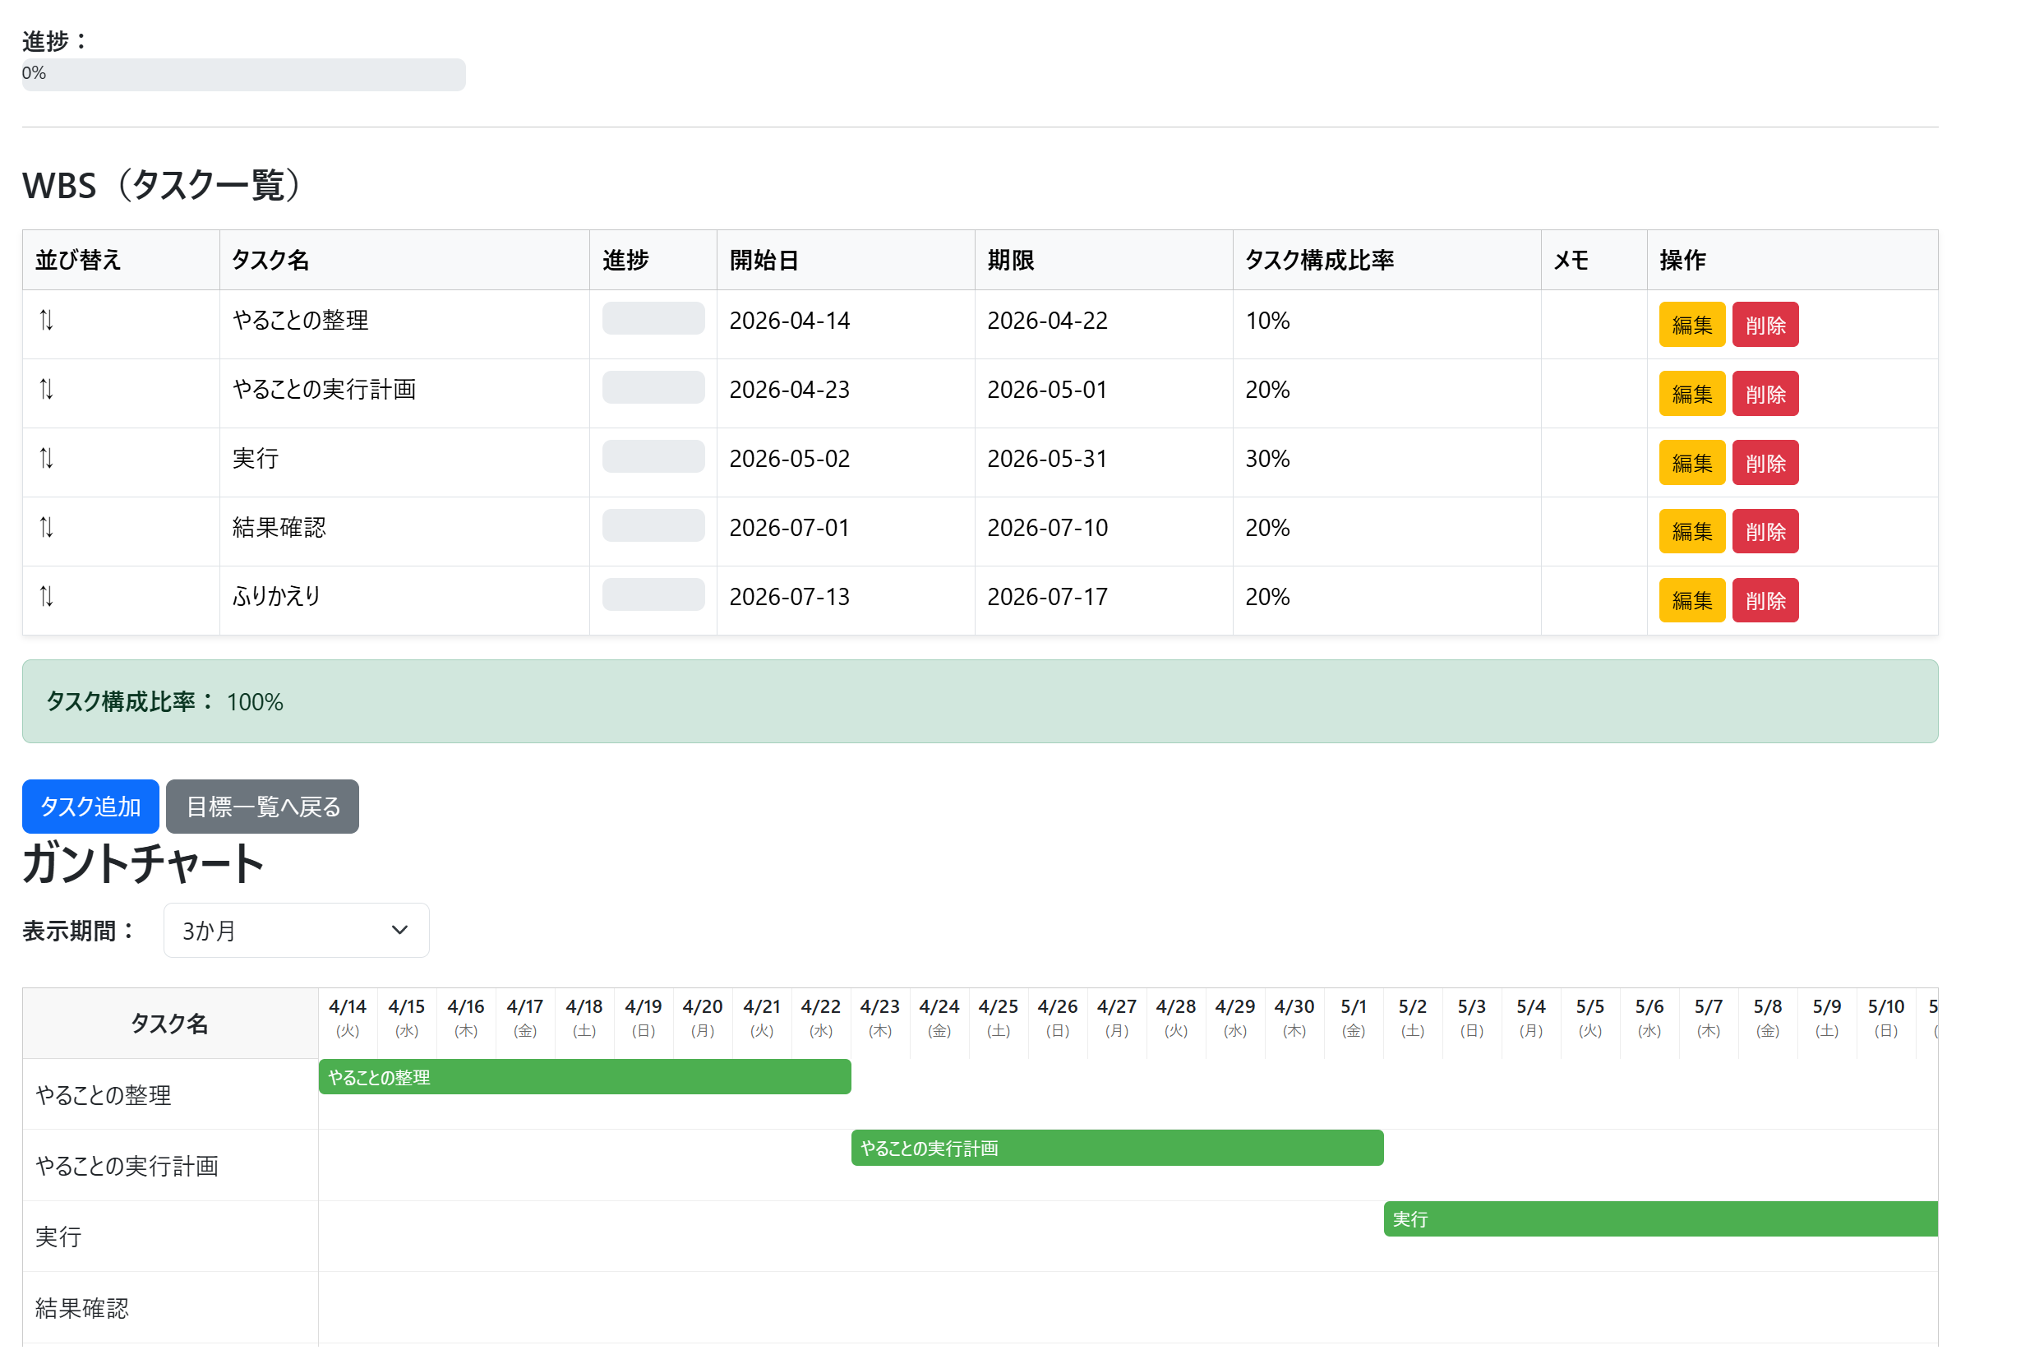Edit the やることの整理 task
2030x1350 pixels.
(1691, 325)
